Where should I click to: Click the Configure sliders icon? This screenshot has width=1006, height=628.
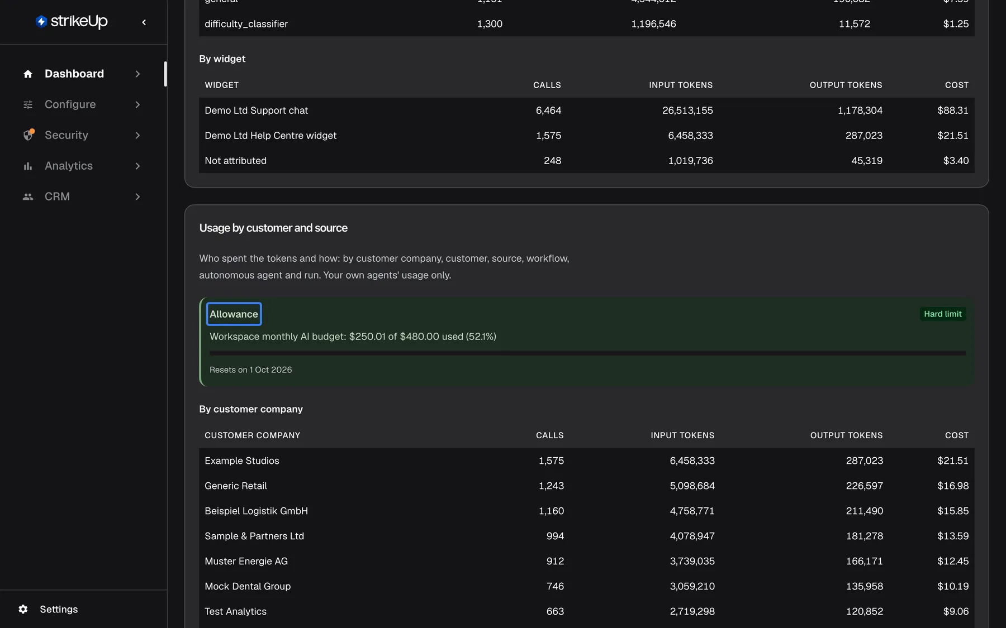tap(28, 104)
